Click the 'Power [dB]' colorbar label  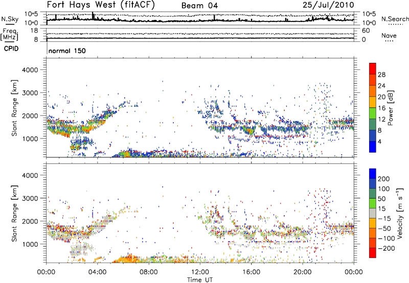(x=391, y=108)
